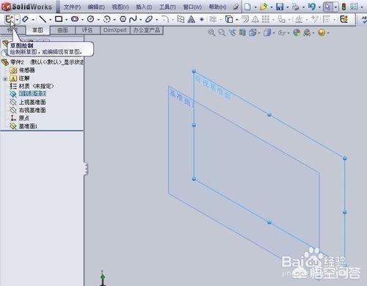This screenshot has height=286, width=367.
Task: Click the Zoom to Fit icon
Action: click(211, 32)
